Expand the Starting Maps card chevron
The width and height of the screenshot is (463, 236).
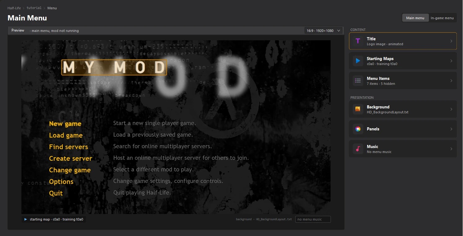[x=451, y=61]
